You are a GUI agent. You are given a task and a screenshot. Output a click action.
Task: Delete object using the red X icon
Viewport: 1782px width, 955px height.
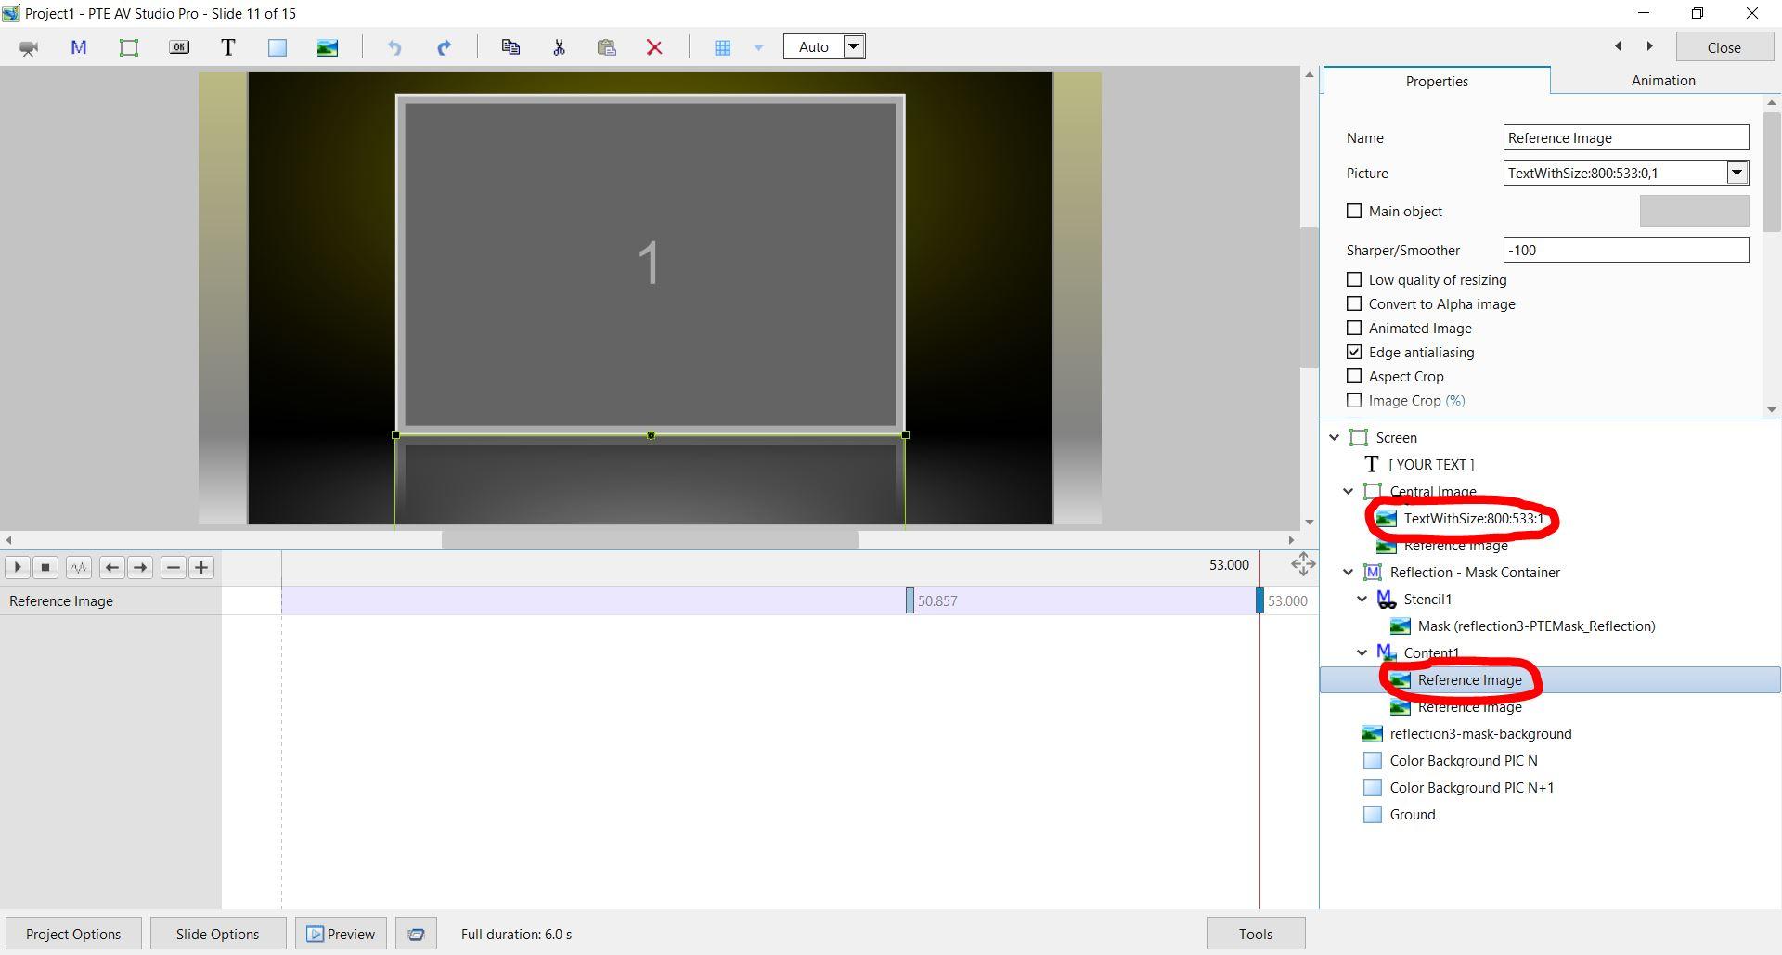[x=654, y=47]
